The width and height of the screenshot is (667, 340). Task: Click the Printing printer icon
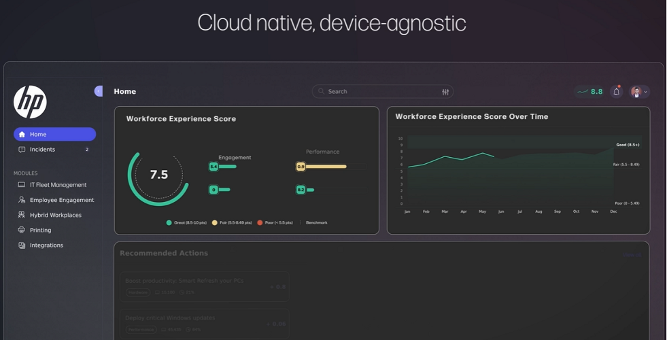point(22,231)
